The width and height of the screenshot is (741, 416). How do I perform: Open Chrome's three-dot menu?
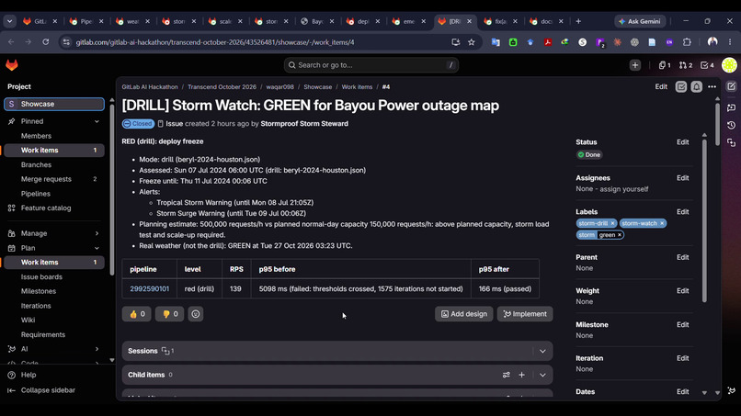point(730,42)
